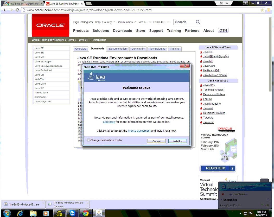
Task: Bookmark this page with the star icon
Action: 262,10
